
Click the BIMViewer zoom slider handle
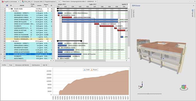(148, 94)
